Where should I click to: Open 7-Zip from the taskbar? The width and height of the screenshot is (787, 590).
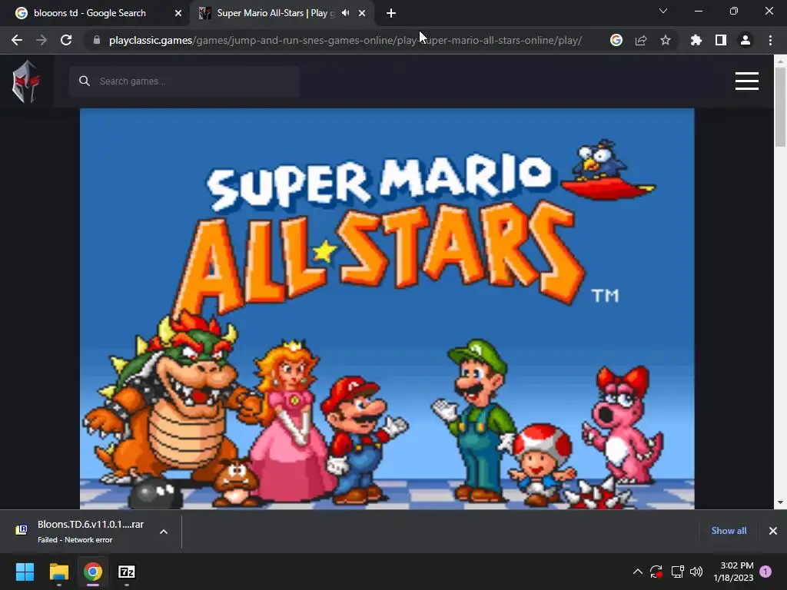click(x=127, y=572)
